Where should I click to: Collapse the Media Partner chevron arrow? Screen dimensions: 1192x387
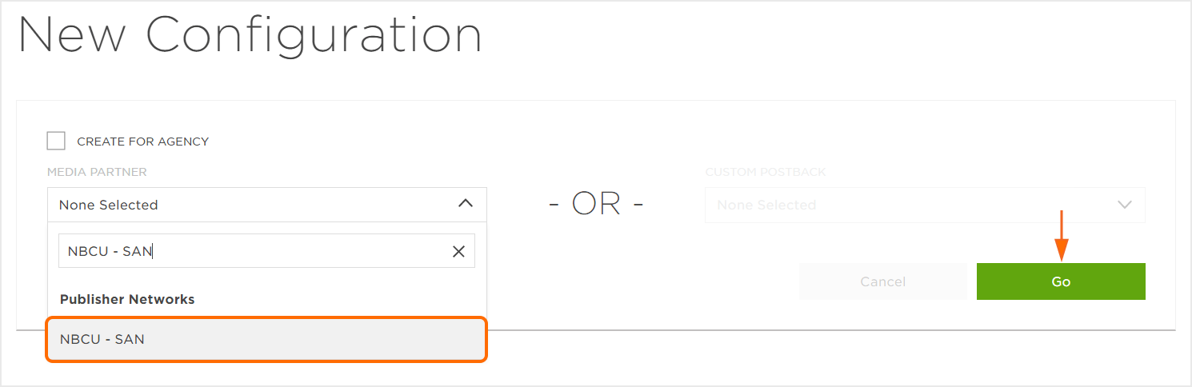[465, 204]
